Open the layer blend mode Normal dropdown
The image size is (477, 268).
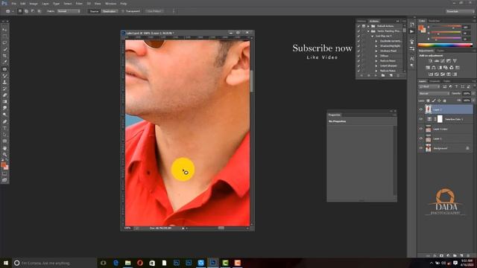pyautogui.click(x=434, y=94)
